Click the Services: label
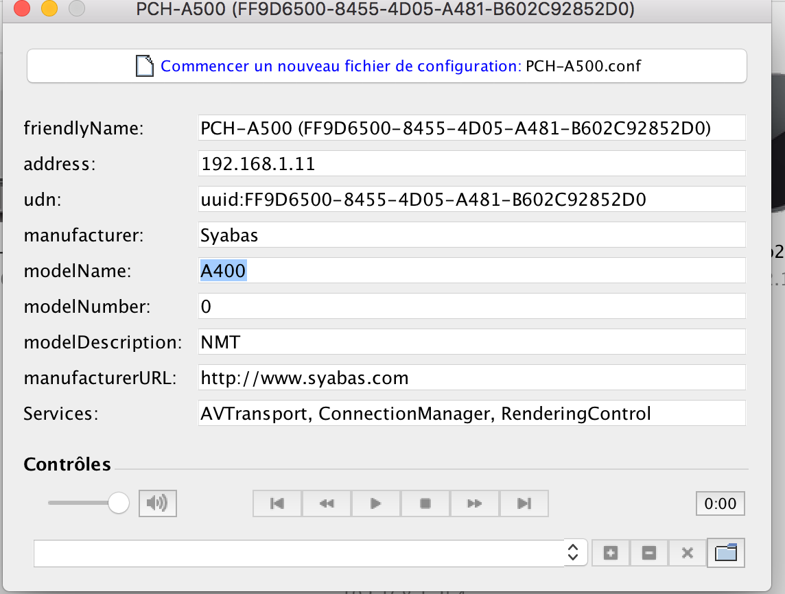The image size is (785, 594). tap(61, 414)
